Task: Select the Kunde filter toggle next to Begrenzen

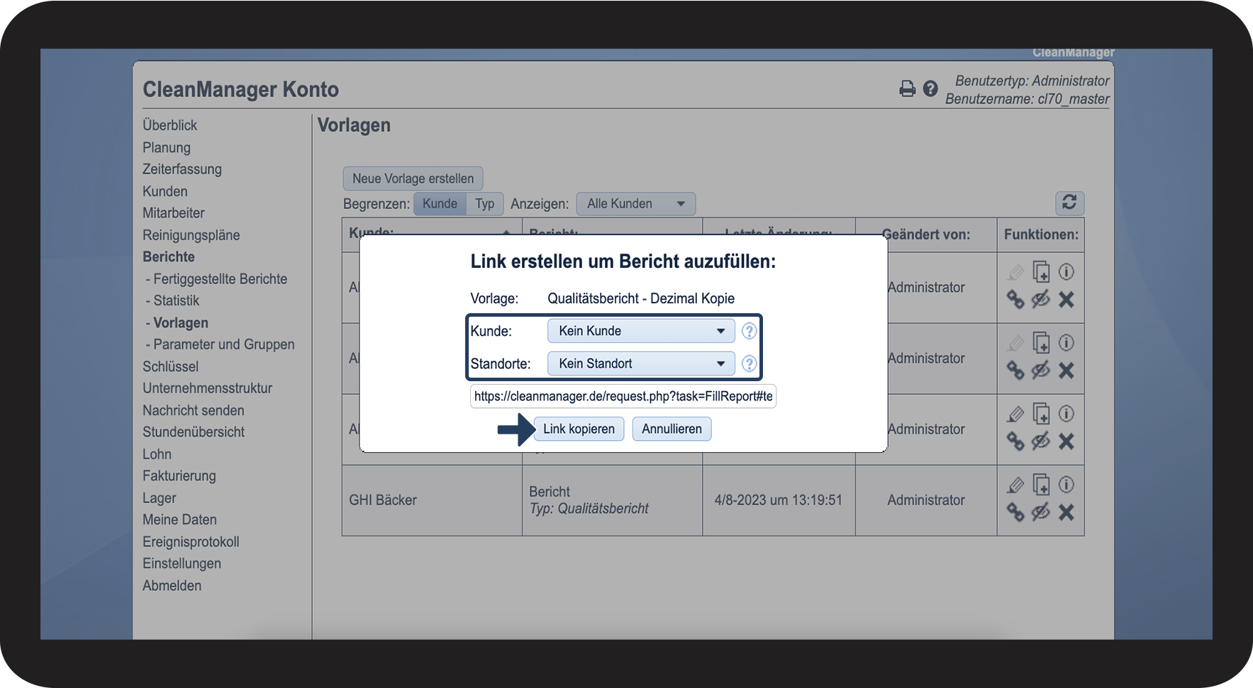Action: pos(440,204)
